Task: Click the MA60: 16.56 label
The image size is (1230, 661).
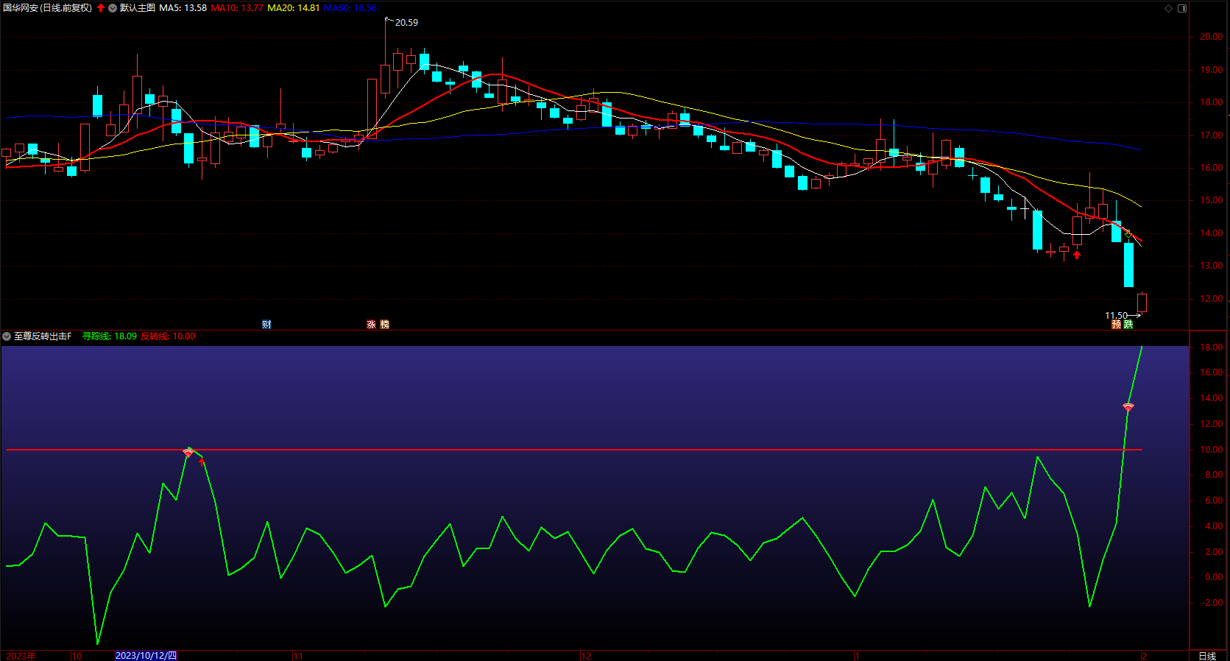Action: click(x=350, y=8)
